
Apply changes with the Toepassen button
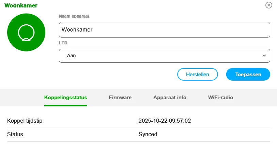[248, 74]
